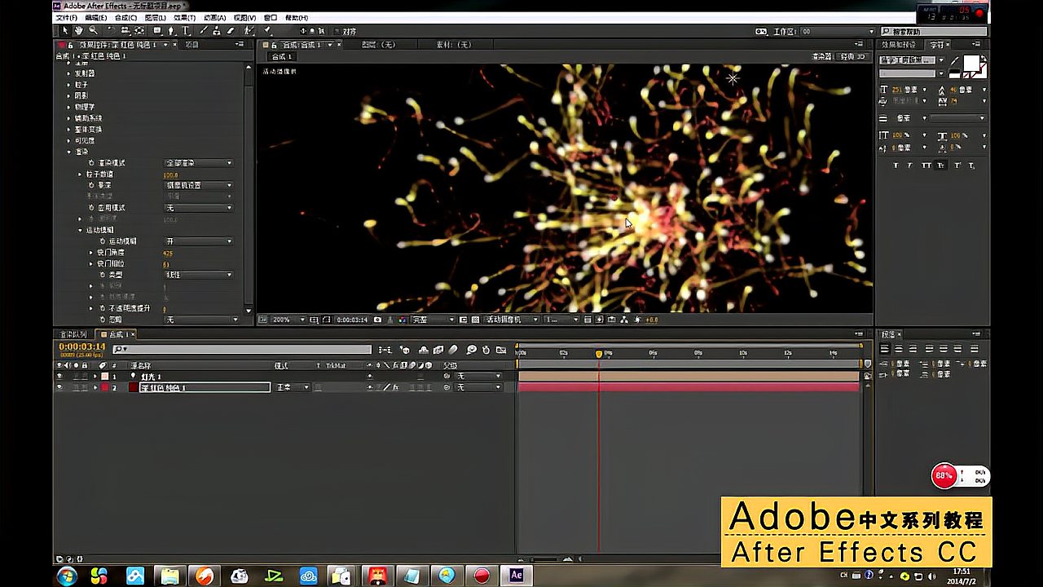Click the Adobe After Effects taskbar icon
Screen dimensions: 1043x587
click(516, 575)
